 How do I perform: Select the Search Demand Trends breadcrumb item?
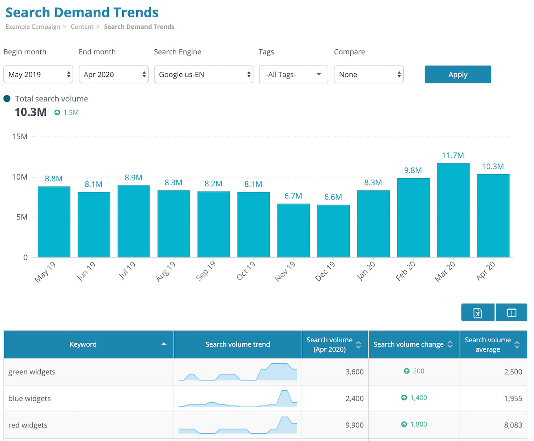coord(139,26)
